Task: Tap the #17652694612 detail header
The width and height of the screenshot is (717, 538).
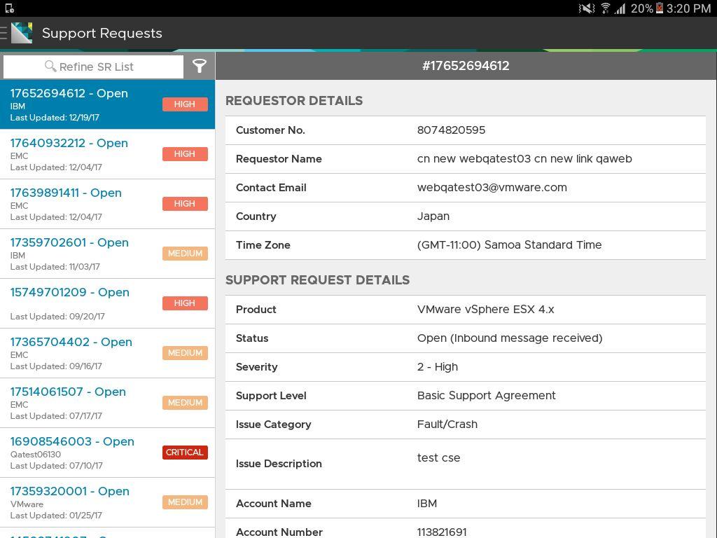Action: 466,66
